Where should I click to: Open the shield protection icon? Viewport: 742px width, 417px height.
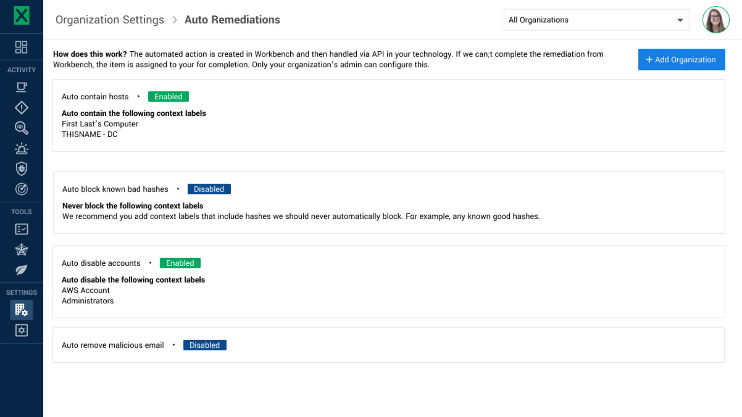click(21, 168)
